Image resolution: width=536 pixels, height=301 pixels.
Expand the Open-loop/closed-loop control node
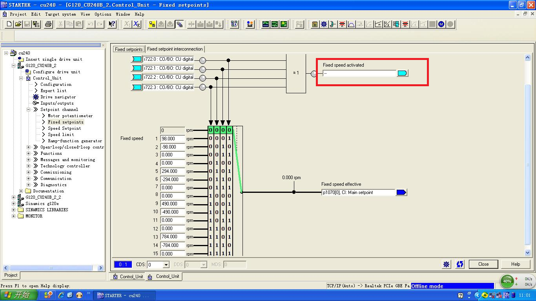tap(29, 147)
